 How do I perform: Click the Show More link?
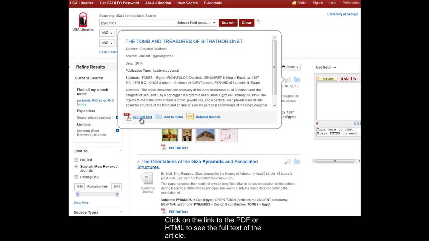81,203
